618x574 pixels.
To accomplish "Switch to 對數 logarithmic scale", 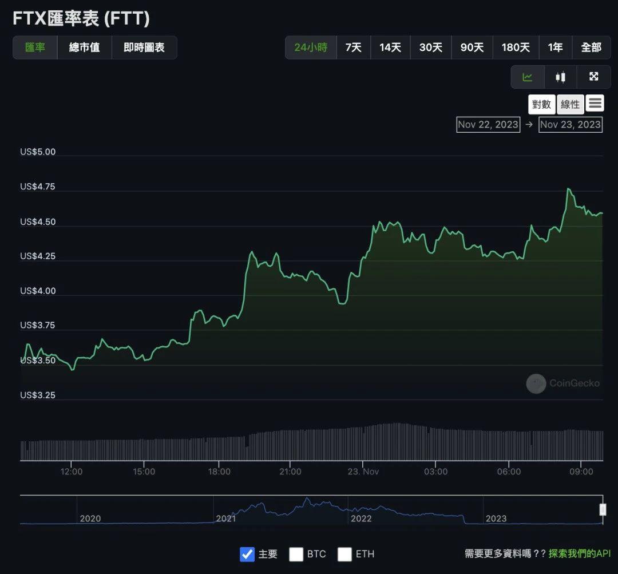I will [x=541, y=104].
